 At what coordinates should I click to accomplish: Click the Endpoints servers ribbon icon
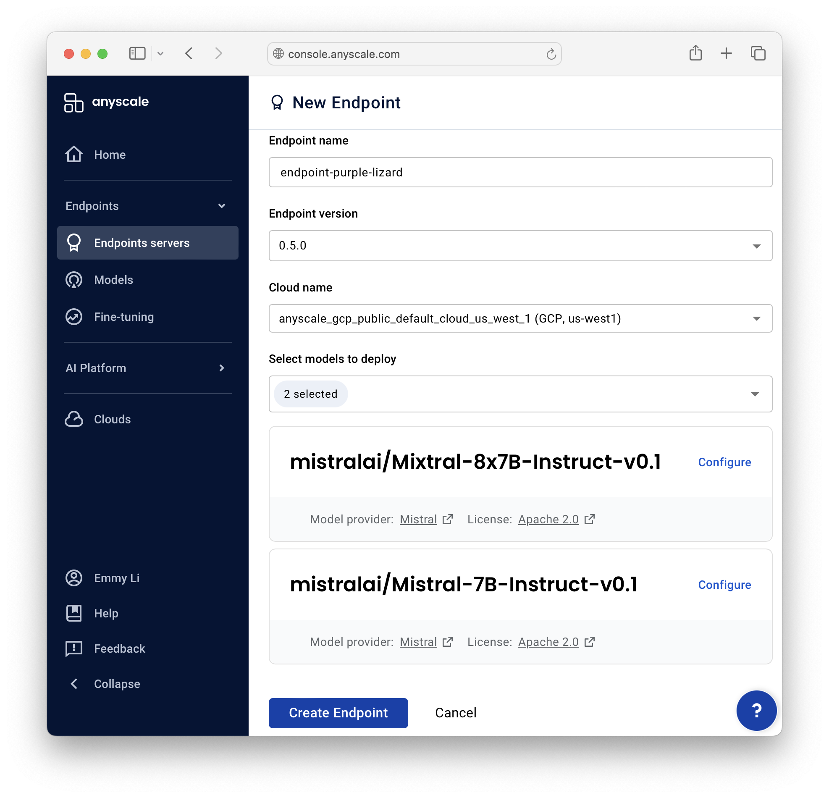tap(73, 243)
